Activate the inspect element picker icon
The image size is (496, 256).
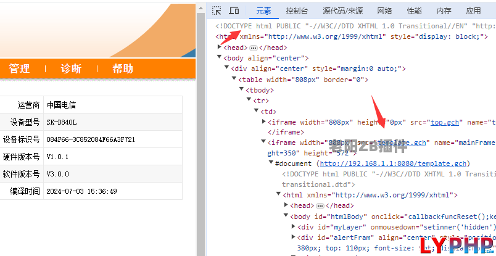217,10
